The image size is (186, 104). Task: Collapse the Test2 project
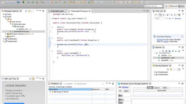pos(3,17)
